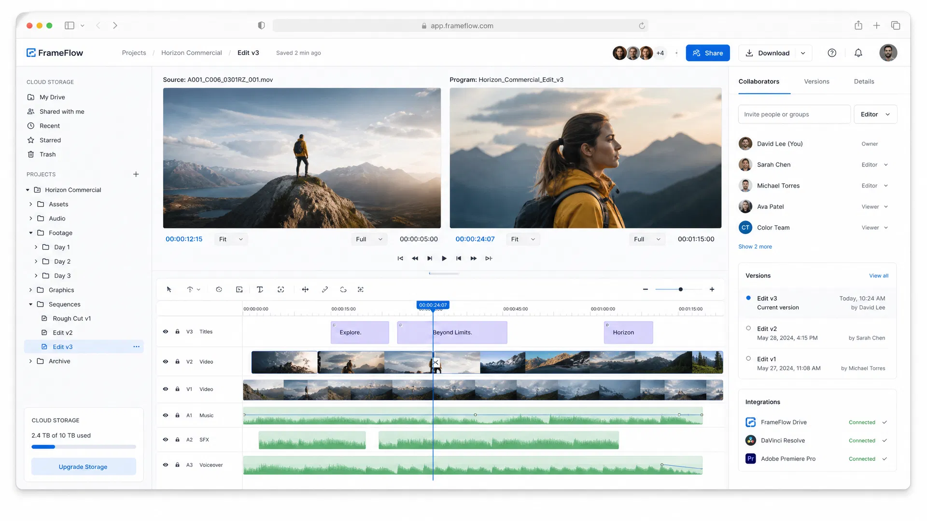Select the arrow selection tool in timeline toolbar

pos(169,289)
